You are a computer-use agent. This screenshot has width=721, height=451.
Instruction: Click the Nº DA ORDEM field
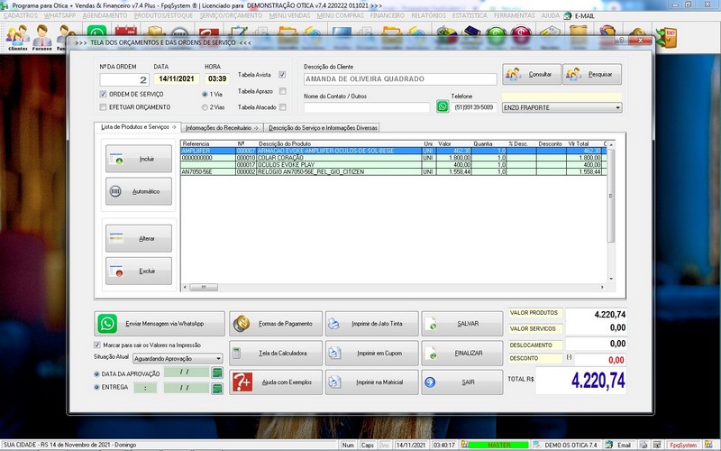coord(124,79)
